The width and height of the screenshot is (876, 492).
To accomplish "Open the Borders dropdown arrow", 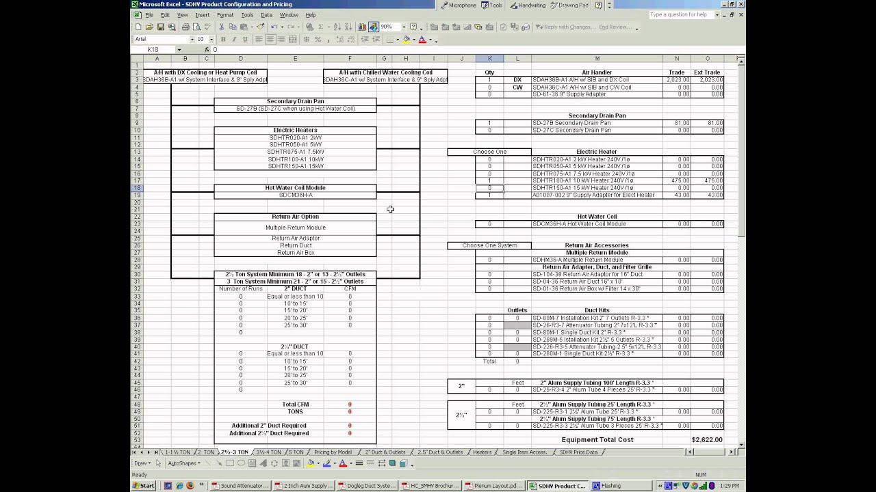I will (x=398, y=39).
